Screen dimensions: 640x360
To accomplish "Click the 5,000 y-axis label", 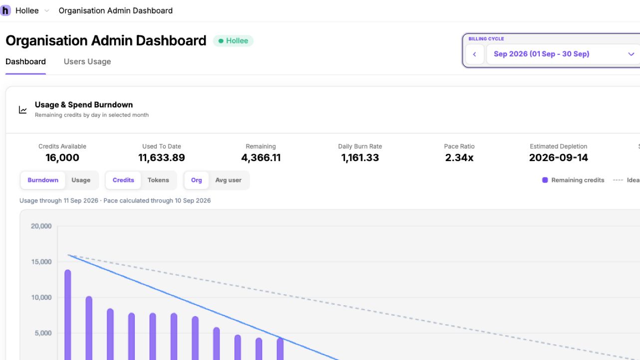I will tap(43, 333).
